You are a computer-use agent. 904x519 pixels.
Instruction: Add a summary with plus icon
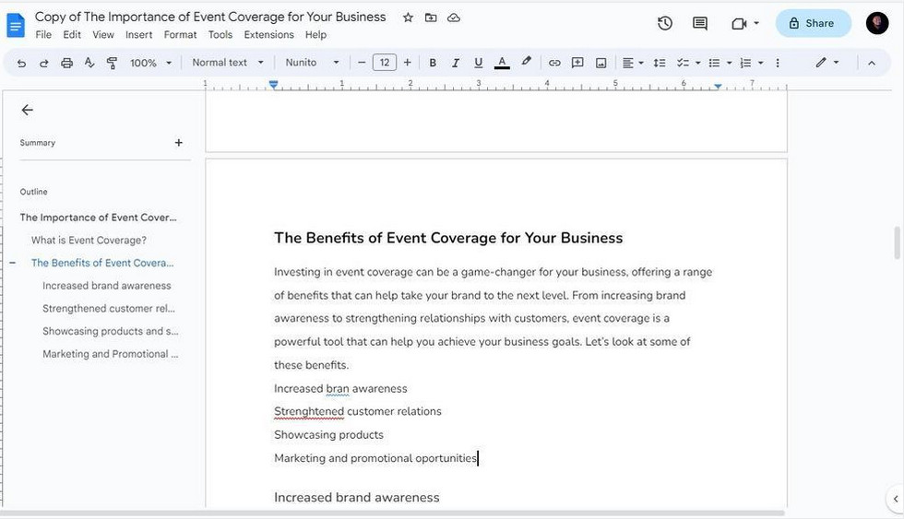pos(179,142)
